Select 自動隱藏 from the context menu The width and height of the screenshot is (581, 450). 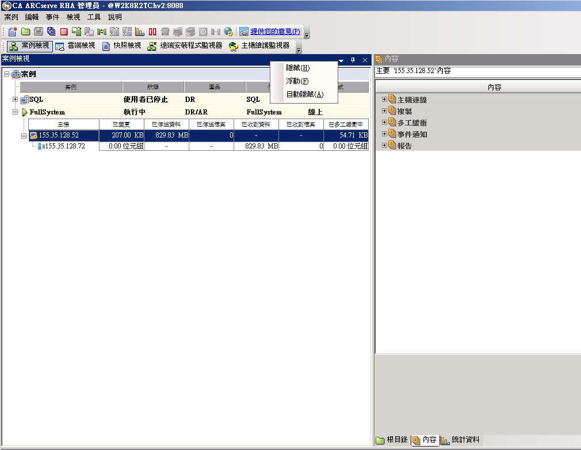pos(304,94)
